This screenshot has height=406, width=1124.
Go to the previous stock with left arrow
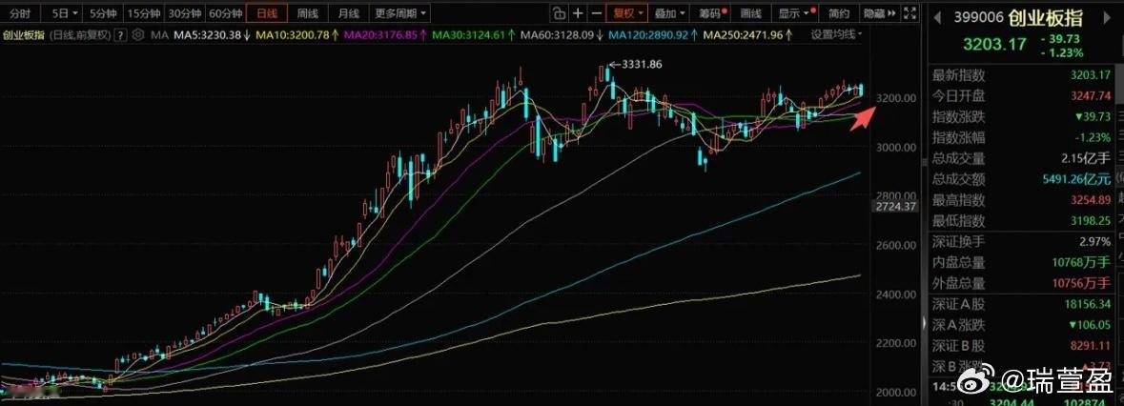pos(939,18)
